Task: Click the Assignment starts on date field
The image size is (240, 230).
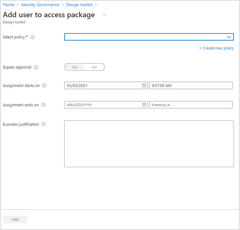Action: 106,86
